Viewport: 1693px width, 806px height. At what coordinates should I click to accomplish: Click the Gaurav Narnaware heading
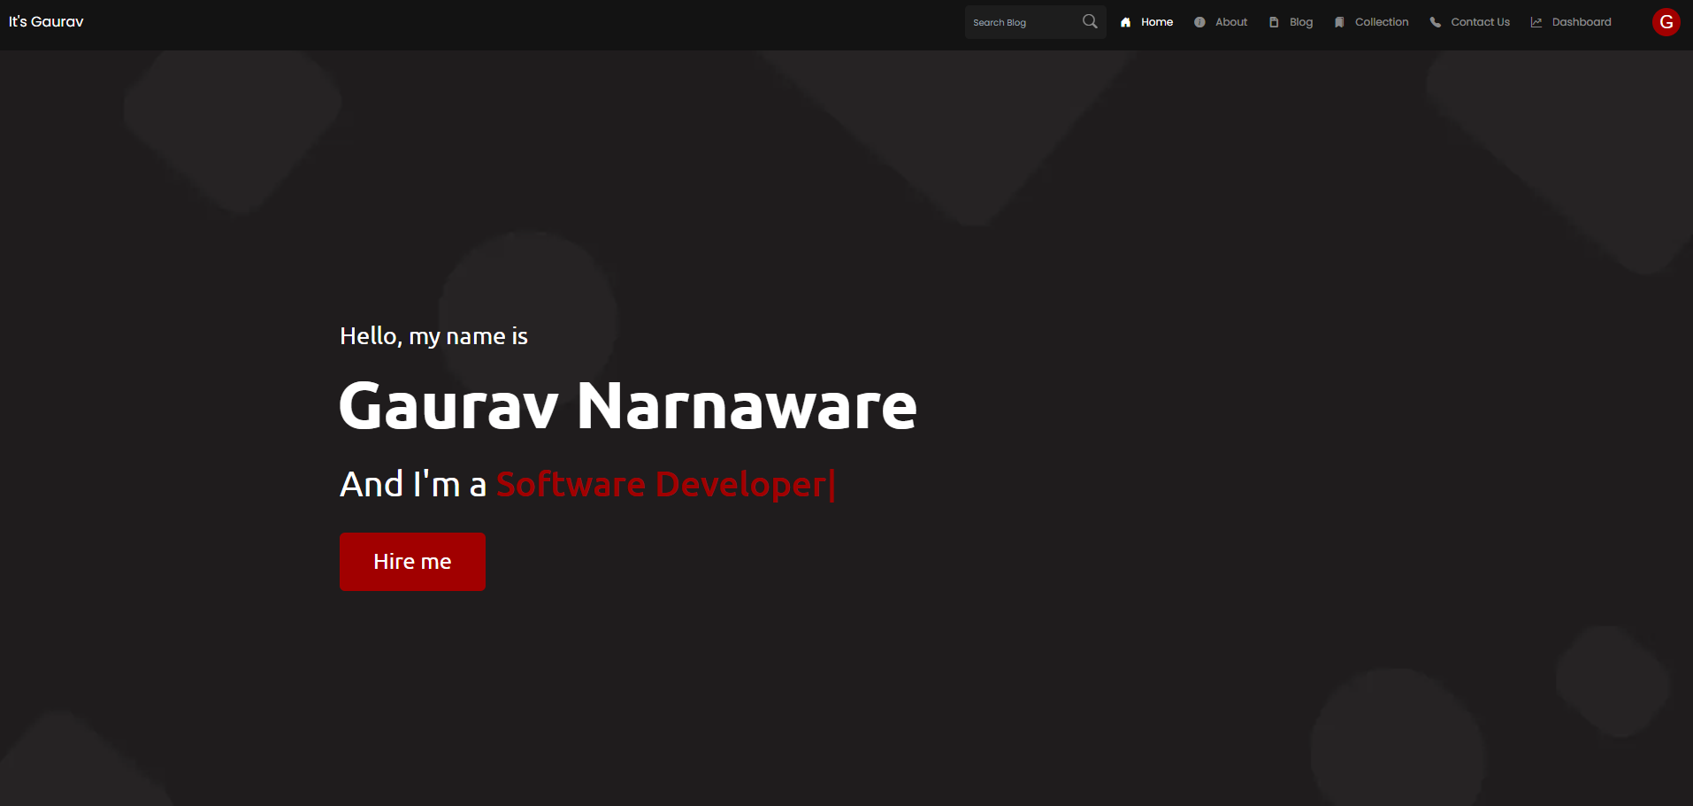click(627, 405)
